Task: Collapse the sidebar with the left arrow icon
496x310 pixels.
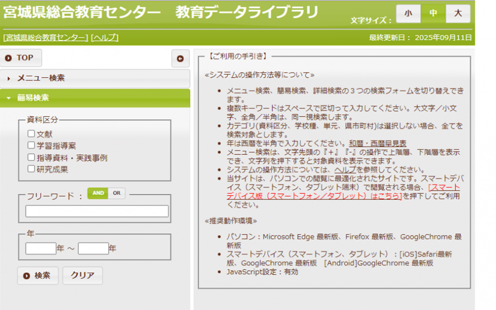Action: tap(180, 58)
